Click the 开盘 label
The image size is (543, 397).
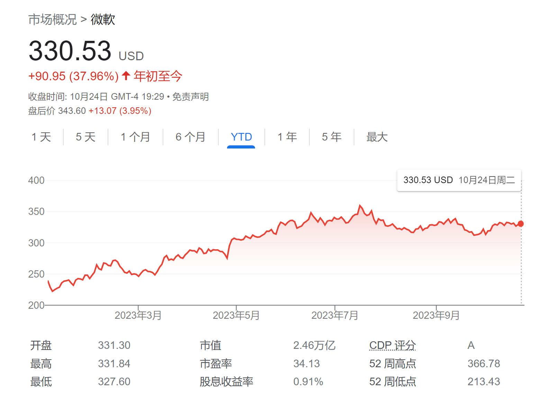(x=41, y=345)
